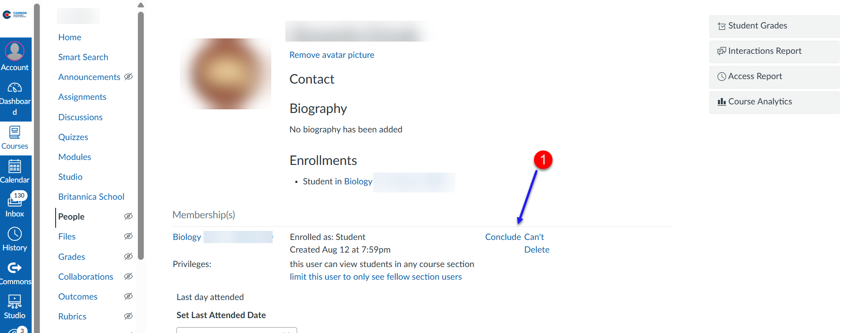Open the Account avatar icon
The image size is (850, 333).
point(14,51)
